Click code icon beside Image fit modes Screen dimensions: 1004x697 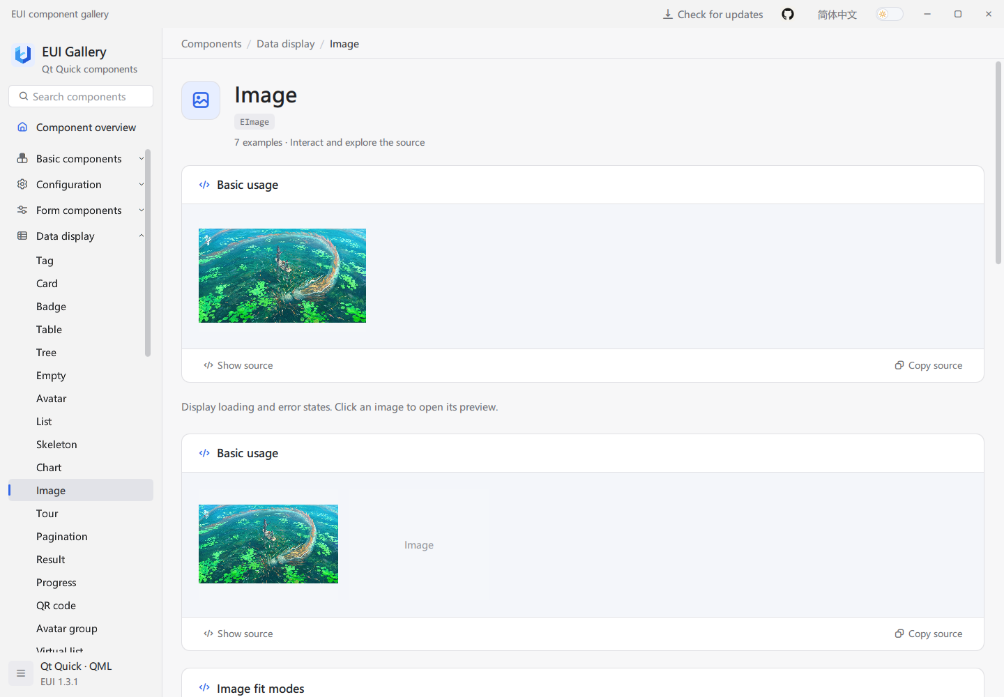click(204, 687)
